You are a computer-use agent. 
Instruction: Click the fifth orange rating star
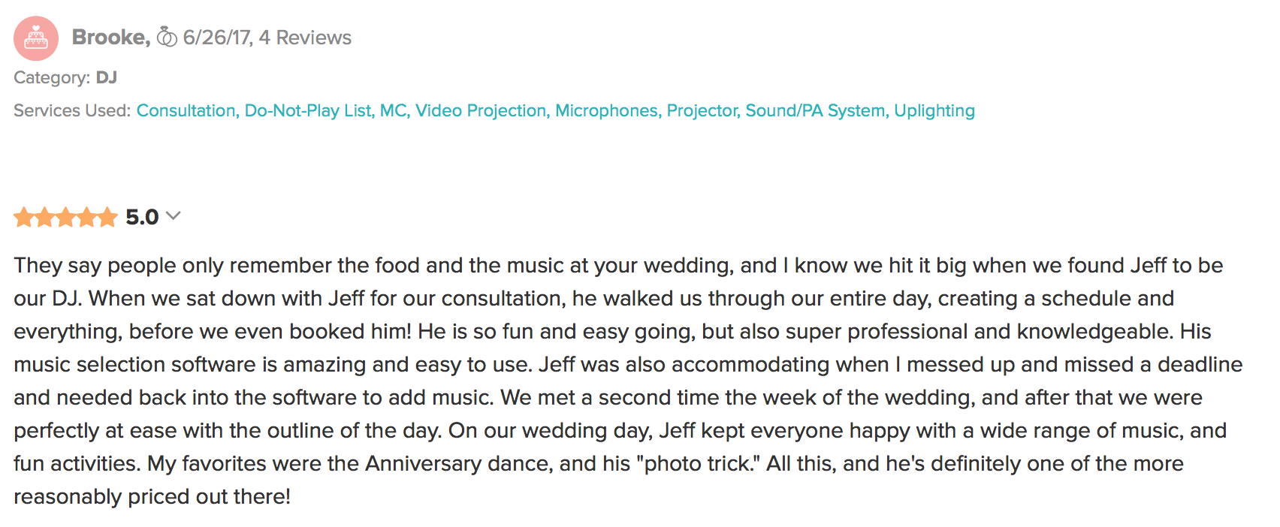(108, 217)
